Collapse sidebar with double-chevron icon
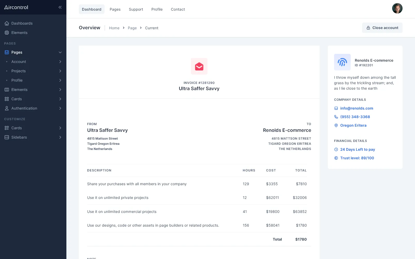415x259 pixels. tap(60, 7)
